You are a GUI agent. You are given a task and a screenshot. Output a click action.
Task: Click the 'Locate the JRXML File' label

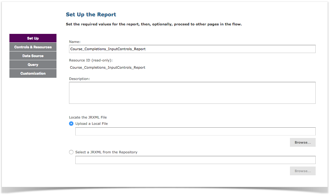88,117
